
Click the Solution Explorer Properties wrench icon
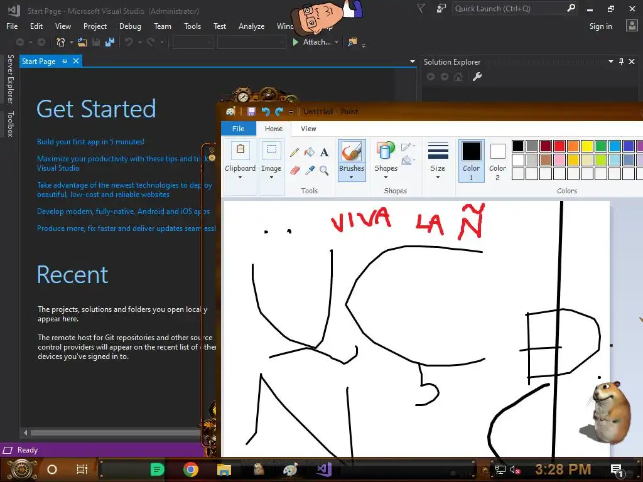point(477,77)
